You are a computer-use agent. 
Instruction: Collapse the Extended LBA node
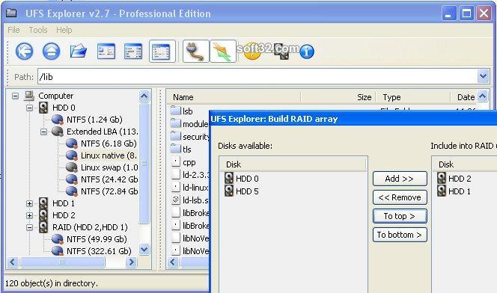[x=43, y=132]
